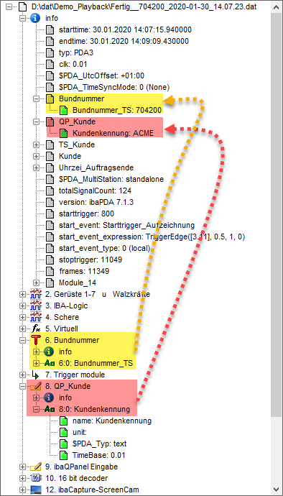Viewport: 283px width, 496px height.
Task: Select the red T icon of 6. Bundnummer
Action: coord(37,340)
